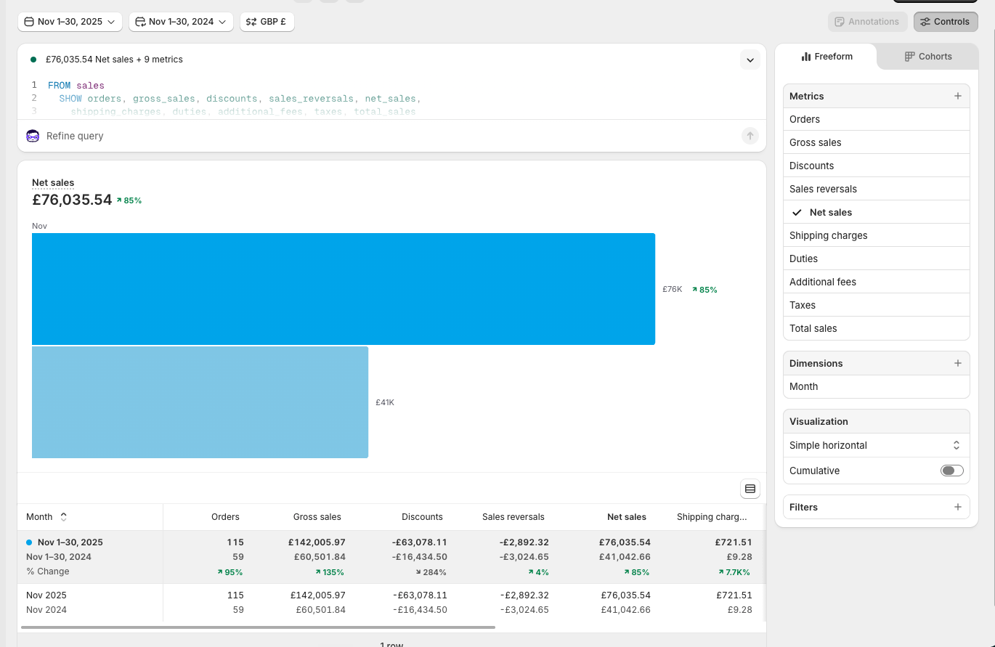Image resolution: width=995 pixels, height=647 pixels.
Task: Open the Nov 1–30, 2025 date range dropdown
Action: 70,22
